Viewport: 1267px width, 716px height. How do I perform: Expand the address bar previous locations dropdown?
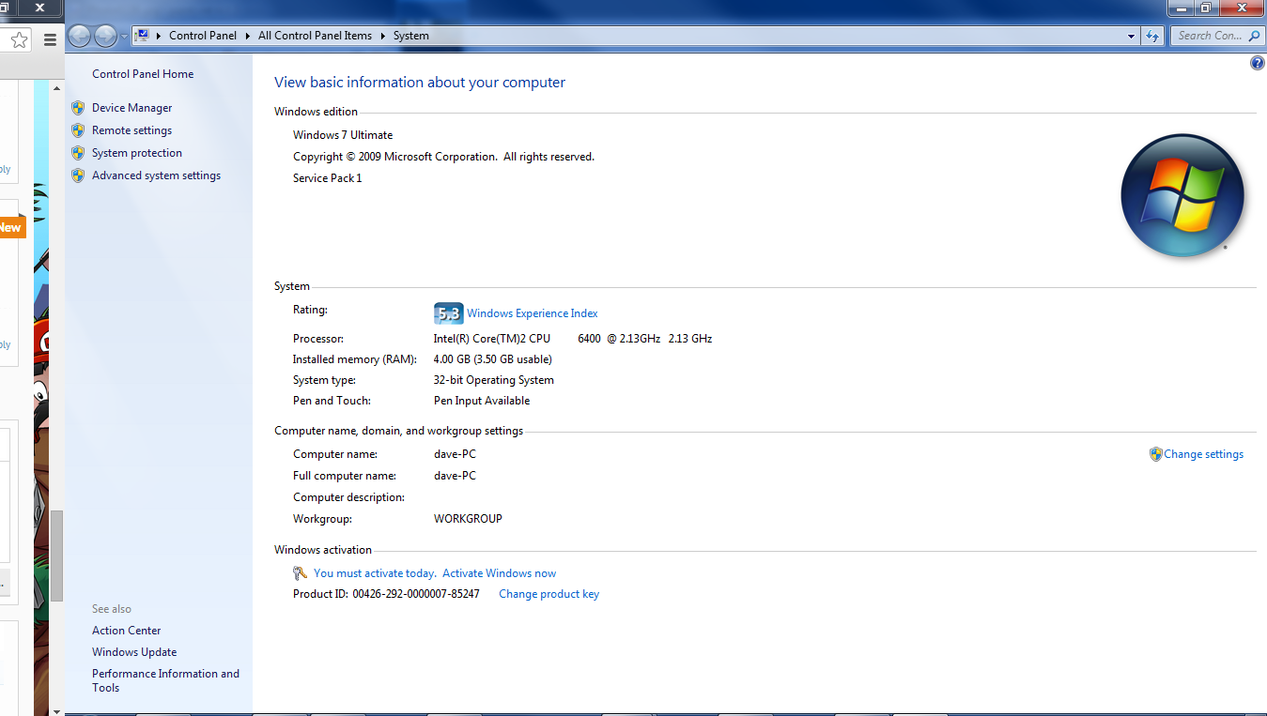[1131, 36]
